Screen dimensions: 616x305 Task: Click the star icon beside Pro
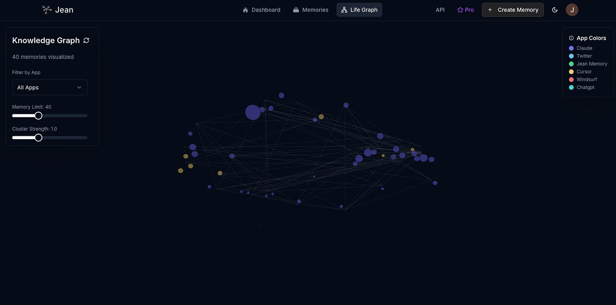click(460, 10)
